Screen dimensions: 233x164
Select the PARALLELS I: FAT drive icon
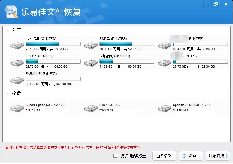tap(17, 80)
